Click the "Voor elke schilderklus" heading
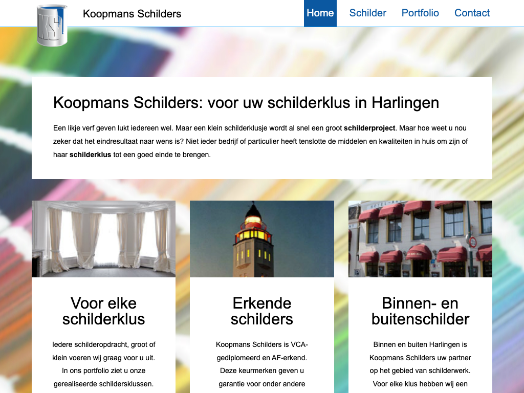This screenshot has height=393, width=524. (103, 311)
